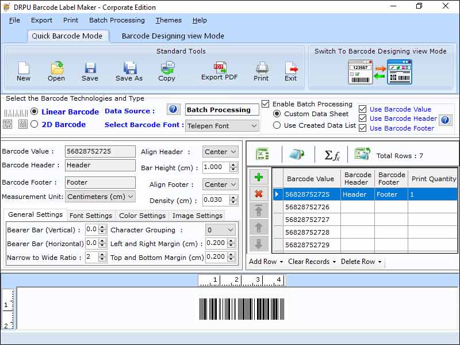Image resolution: width=460 pixels, height=345 pixels.
Task: Delete selected row using red cross icon
Action: [259, 193]
